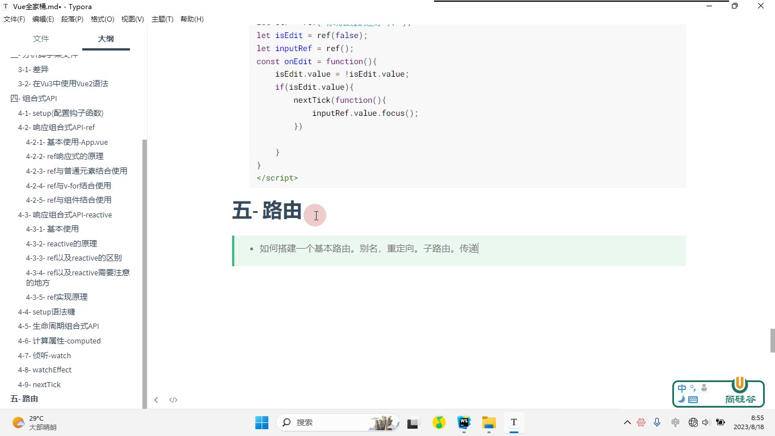Select 五- 路由 in the outline
The height and width of the screenshot is (436, 775).
[24, 399]
